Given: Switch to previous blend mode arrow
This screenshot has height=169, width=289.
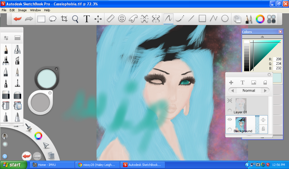Looking at the screenshot, I should (x=233, y=91).
